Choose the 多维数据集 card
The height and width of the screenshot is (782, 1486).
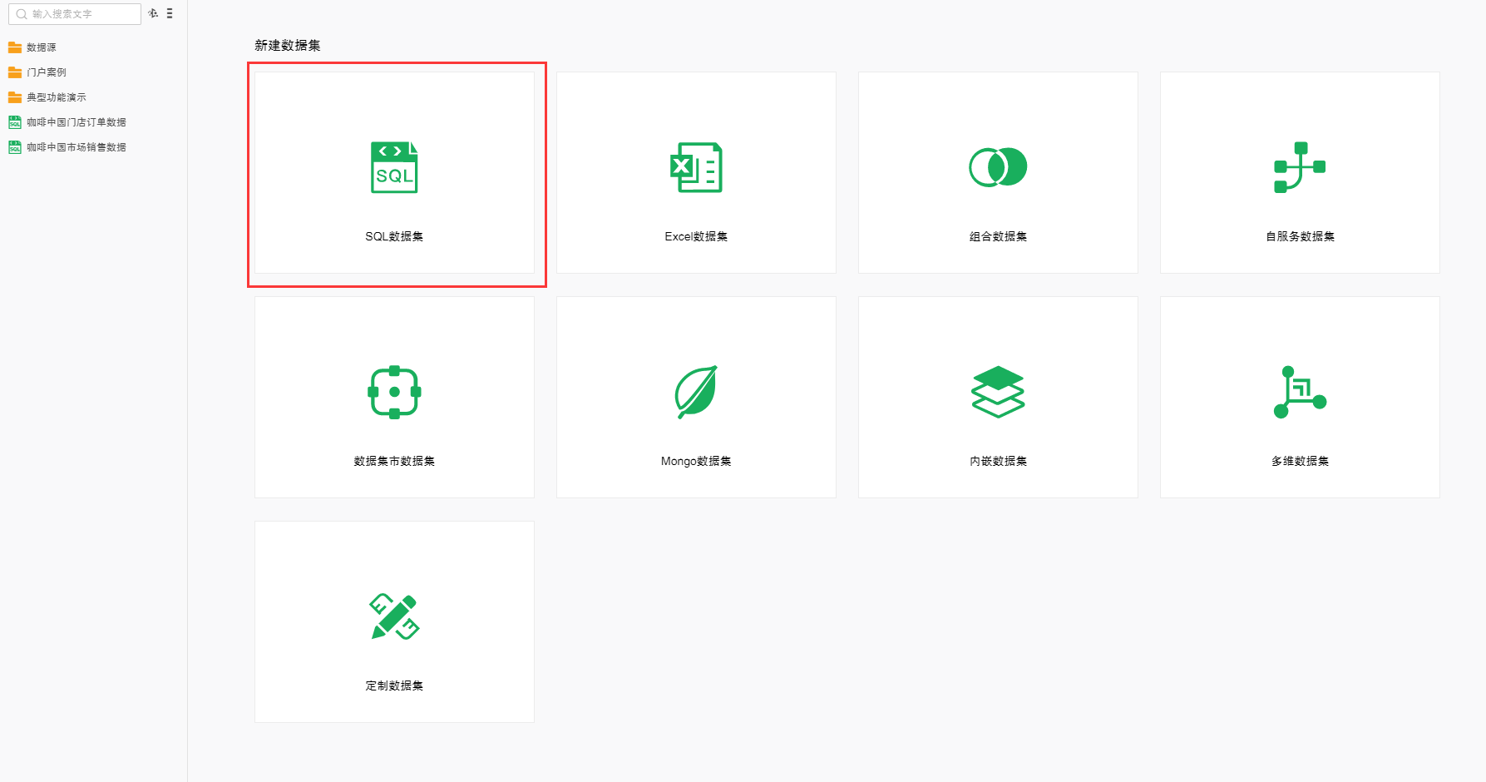click(x=1300, y=397)
